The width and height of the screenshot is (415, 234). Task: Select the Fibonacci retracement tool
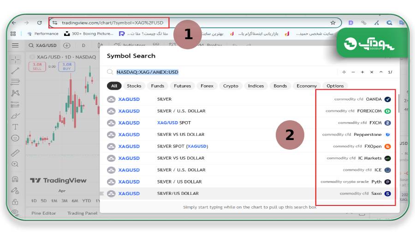pos(15,82)
